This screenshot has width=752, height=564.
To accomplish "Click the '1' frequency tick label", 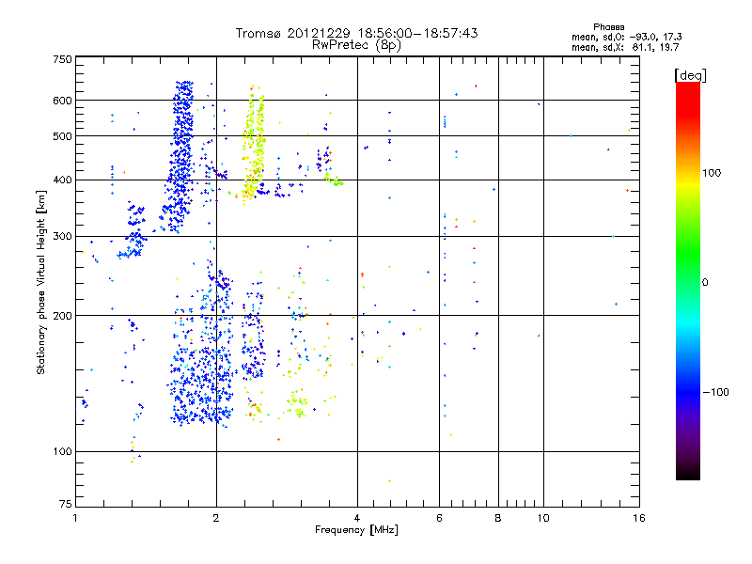I will (75, 518).
